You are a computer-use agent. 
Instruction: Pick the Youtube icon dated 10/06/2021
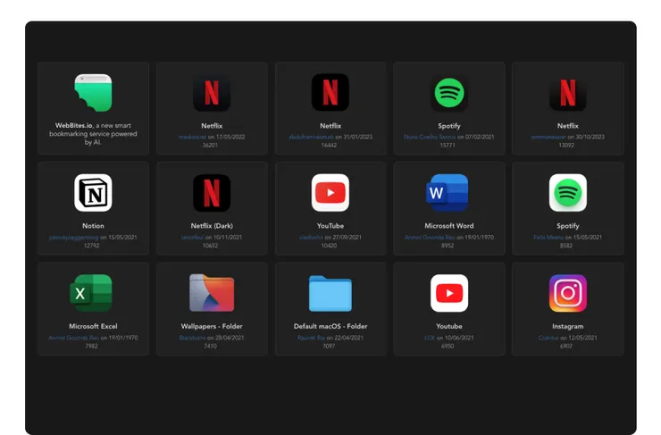449,293
